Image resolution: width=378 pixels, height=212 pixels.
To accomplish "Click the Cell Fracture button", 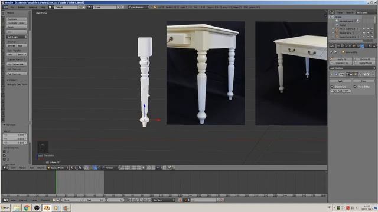I will [17, 74].
